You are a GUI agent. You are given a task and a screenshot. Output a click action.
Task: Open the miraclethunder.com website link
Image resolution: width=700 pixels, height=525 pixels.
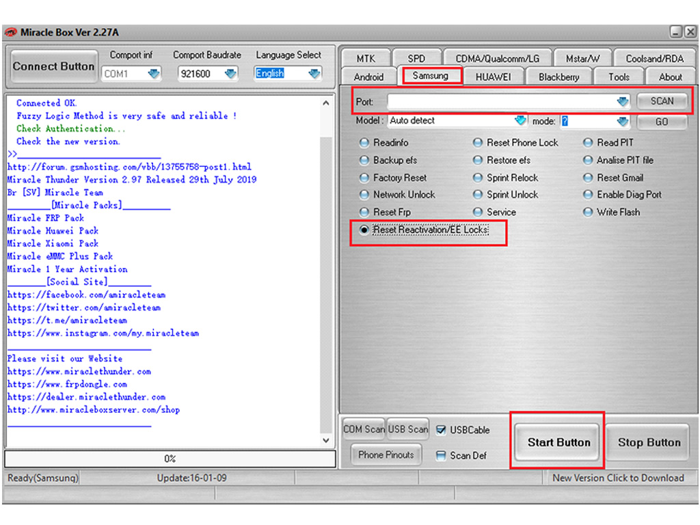79,372
